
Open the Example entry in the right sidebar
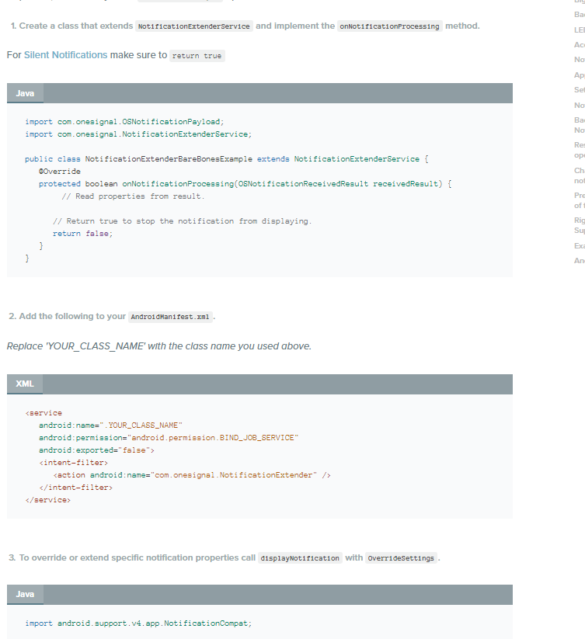tap(580, 245)
